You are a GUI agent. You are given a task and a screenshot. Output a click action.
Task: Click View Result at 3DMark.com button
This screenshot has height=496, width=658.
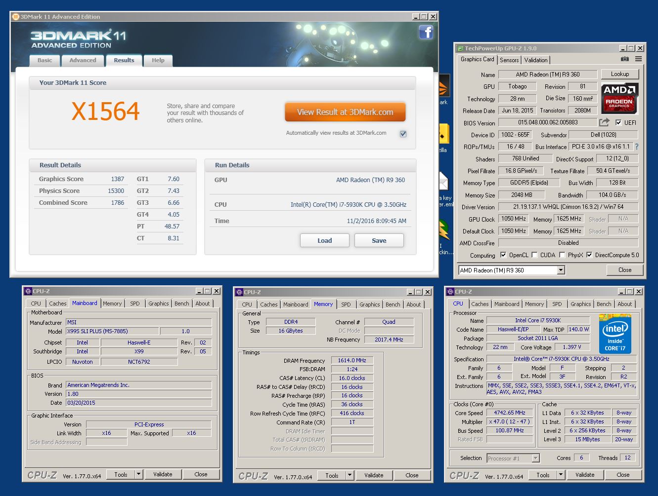pyautogui.click(x=345, y=112)
